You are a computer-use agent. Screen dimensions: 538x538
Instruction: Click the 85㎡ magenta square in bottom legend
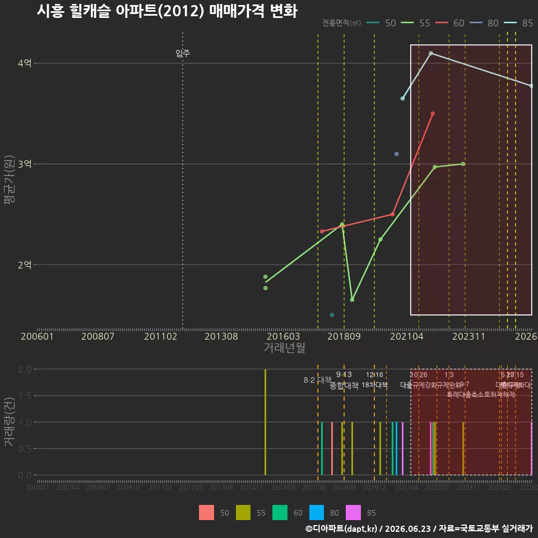coord(353,512)
